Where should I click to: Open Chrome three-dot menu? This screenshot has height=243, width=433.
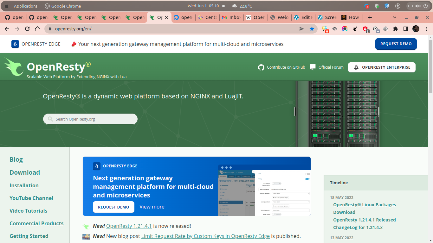point(426,29)
